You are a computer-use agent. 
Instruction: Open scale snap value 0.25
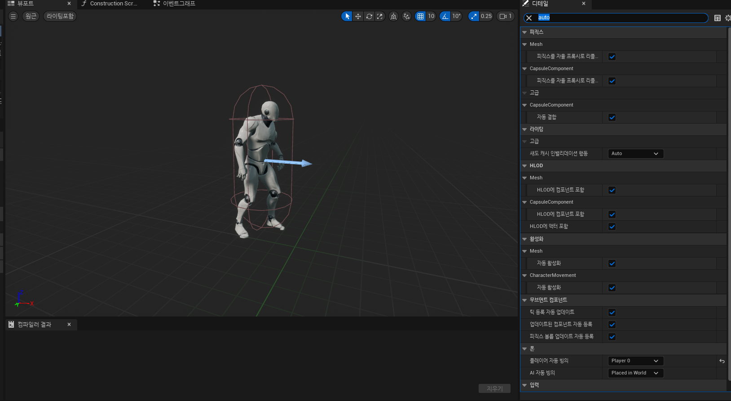486,16
